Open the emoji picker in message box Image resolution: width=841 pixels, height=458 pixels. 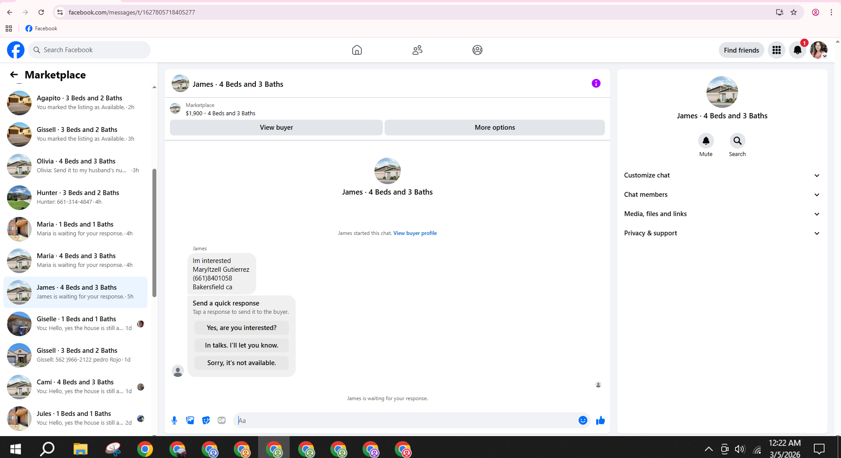(583, 420)
